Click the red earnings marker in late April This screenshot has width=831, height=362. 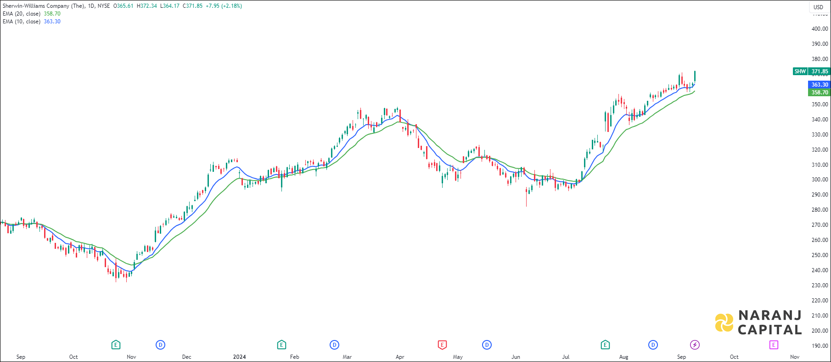pyautogui.click(x=442, y=345)
